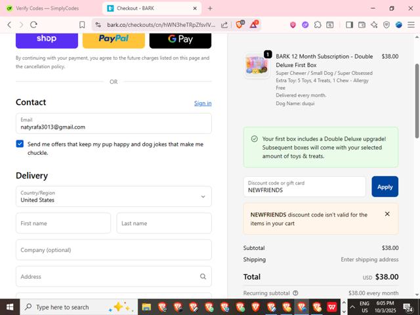Open a new browser tab
The height and width of the screenshot is (315, 420).
point(210,9)
